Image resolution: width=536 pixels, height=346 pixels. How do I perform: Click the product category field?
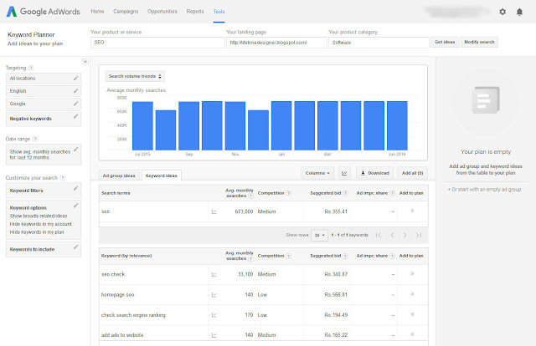click(379, 43)
